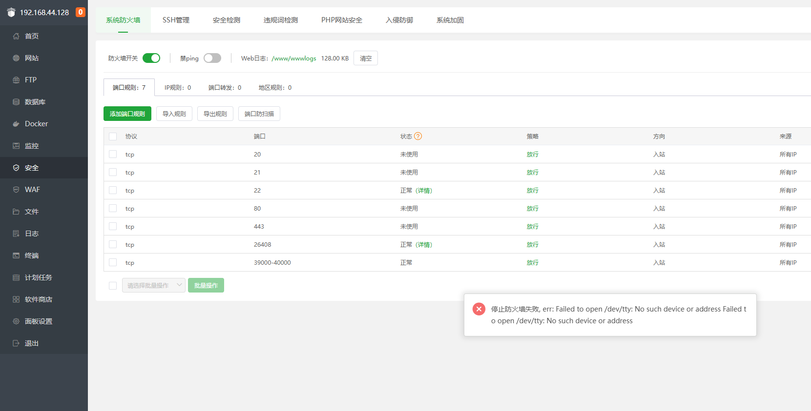
Task: Select the 端口转发: 0 sub-tab
Action: [x=225, y=87]
